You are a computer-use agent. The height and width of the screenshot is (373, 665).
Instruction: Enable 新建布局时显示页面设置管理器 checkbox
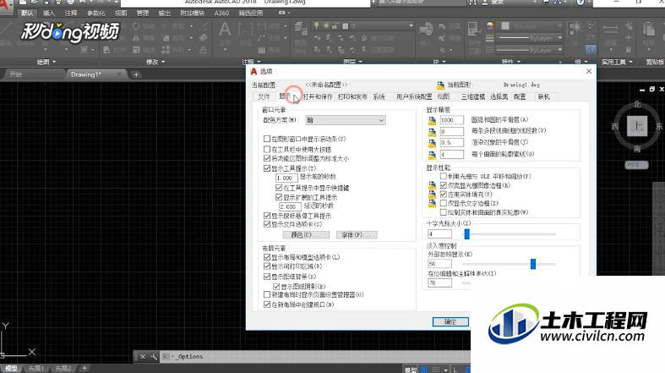267,294
